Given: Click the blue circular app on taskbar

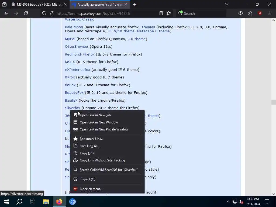Looking at the screenshot, I should click(x=72, y=202).
